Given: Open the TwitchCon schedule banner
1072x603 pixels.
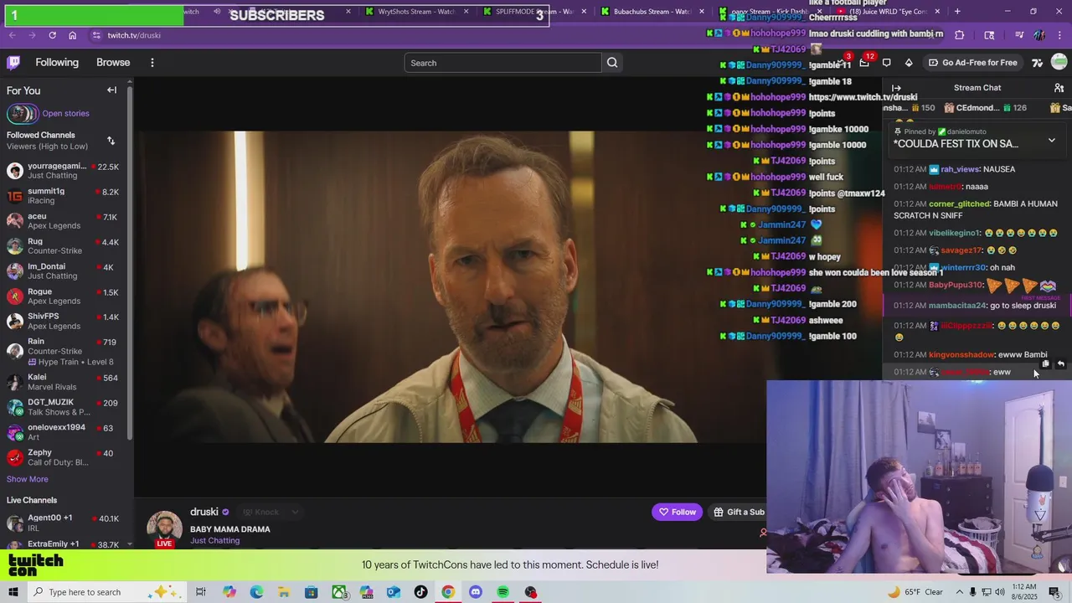Looking at the screenshot, I should click(509, 564).
